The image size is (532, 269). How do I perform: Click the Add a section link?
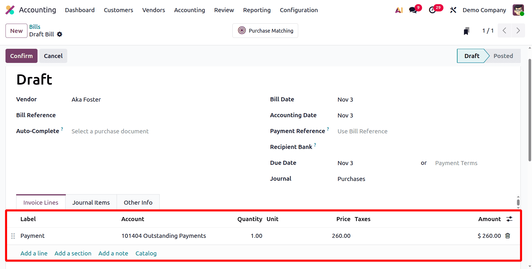coord(73,253)
